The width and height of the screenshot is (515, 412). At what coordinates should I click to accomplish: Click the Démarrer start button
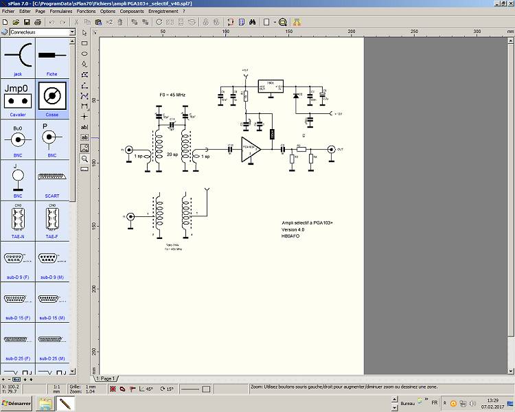(16, 404)
